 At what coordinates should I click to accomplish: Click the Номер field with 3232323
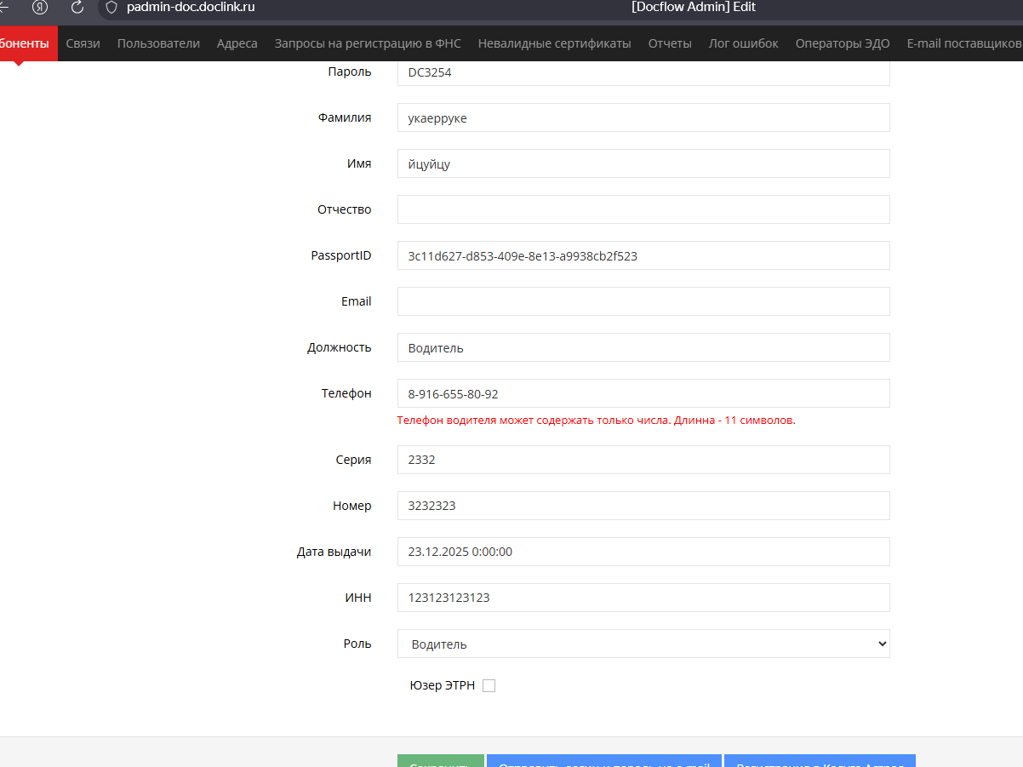(643, 506)
